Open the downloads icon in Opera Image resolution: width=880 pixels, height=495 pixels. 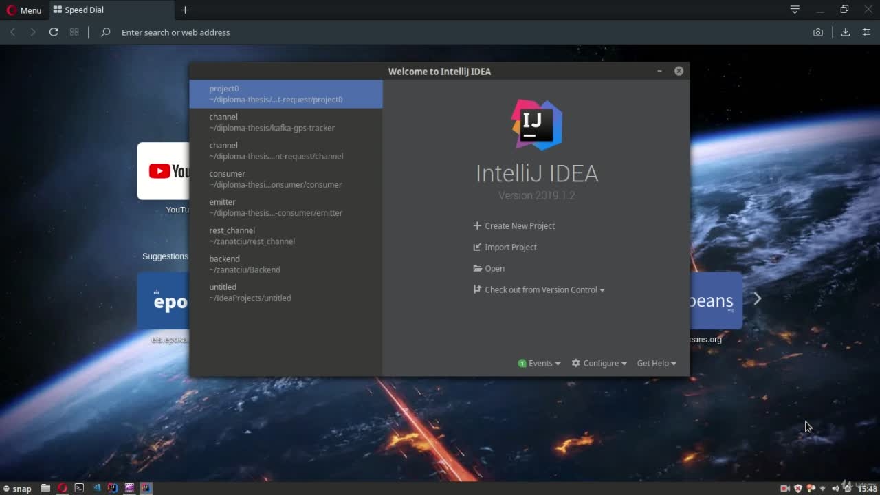point(846,32)
